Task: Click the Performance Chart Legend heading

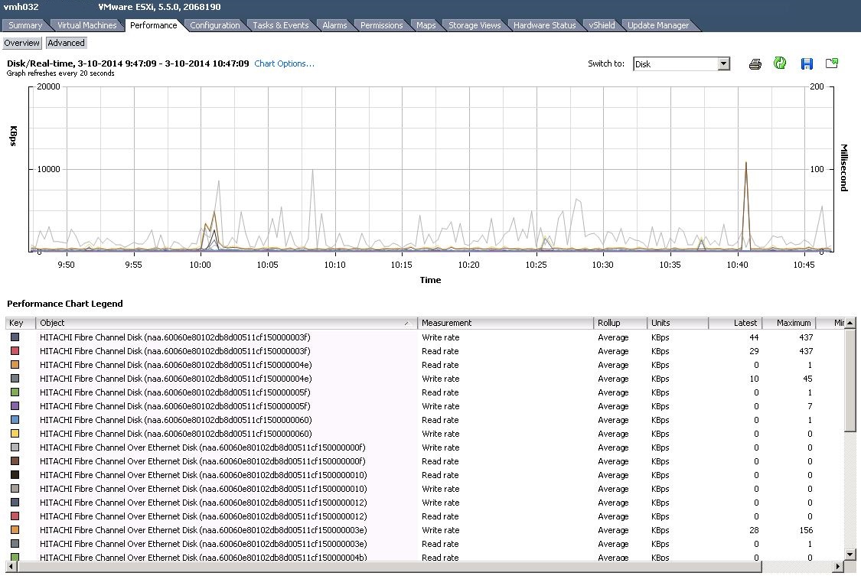Action: click(65, 304)
